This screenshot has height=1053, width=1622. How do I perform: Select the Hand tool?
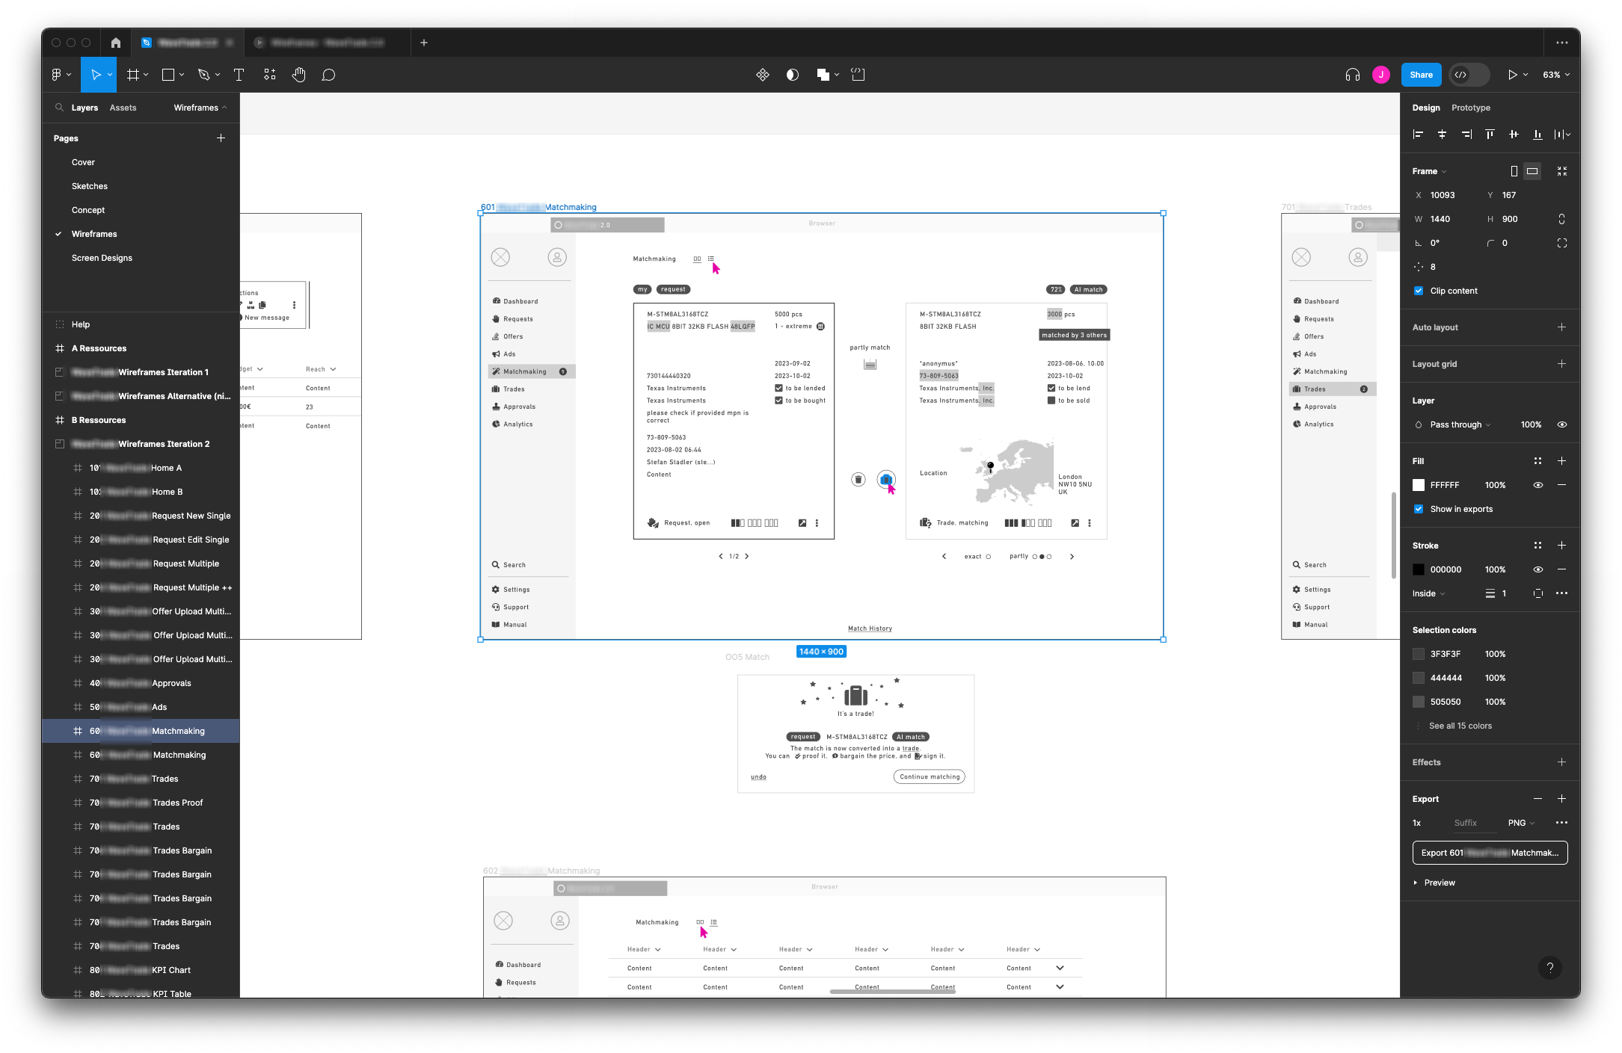[x=298, y=75]
